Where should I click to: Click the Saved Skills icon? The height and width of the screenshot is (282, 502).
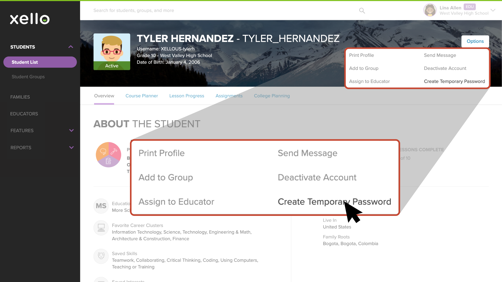(x=101, y=256)
